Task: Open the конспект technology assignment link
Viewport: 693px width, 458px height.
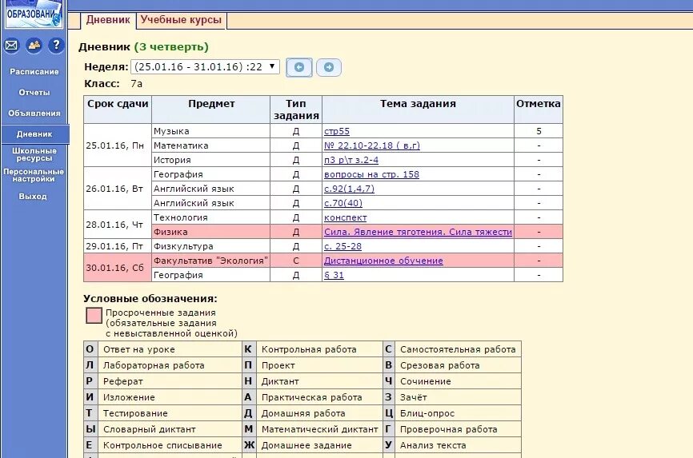Action: [x=345, y=217]
